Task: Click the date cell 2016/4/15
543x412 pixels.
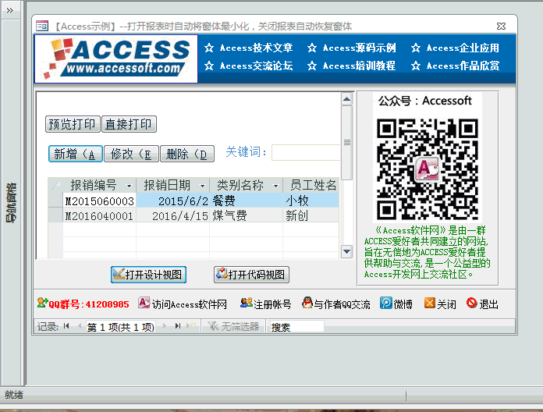Action: [x=172, y=215]
